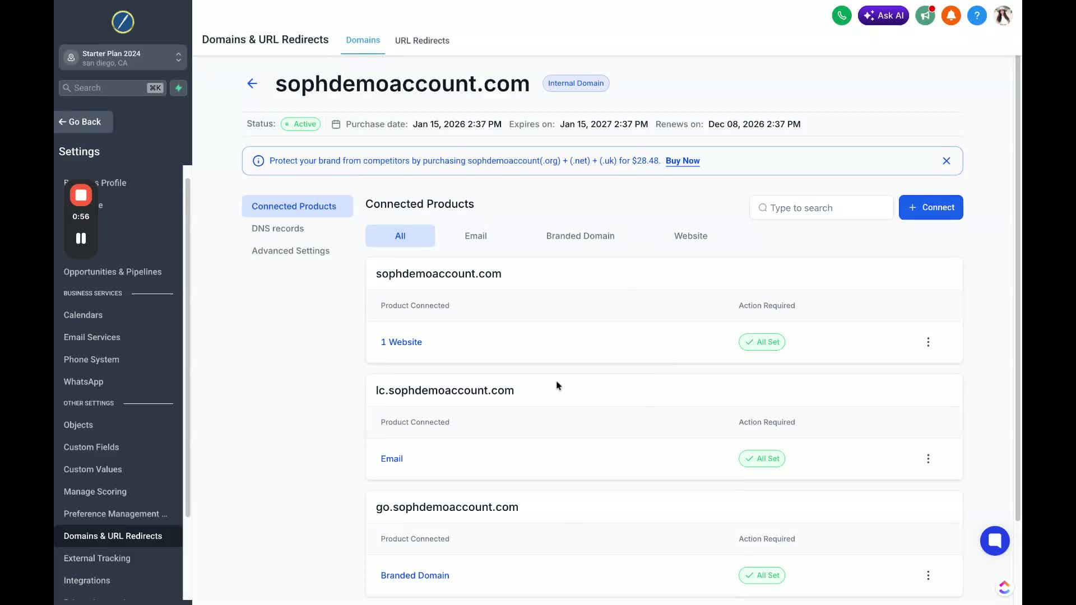Pause the screen recording
1076x605 pixels.
[81, 239]
